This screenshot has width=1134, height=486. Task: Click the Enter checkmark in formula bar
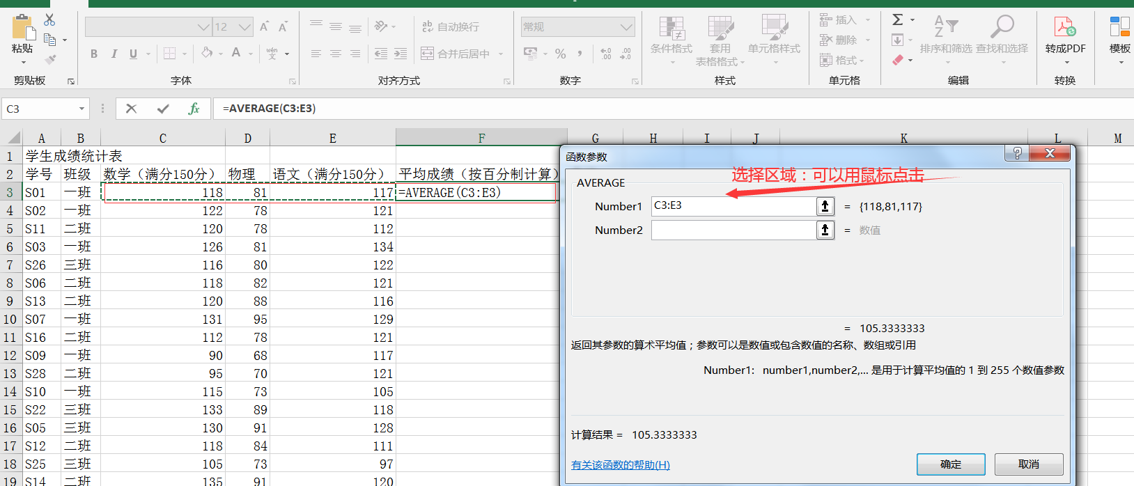tap(163, 109)
